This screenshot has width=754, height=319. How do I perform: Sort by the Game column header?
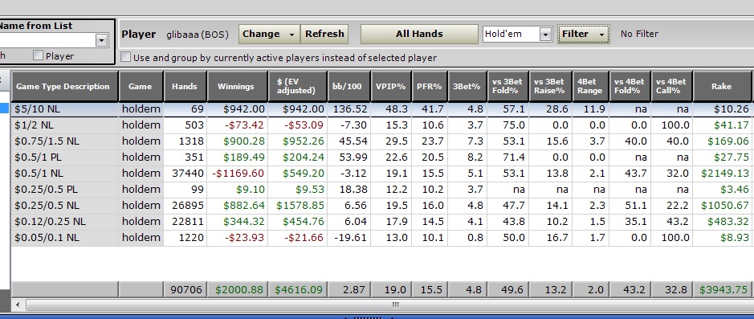[141, 87]
